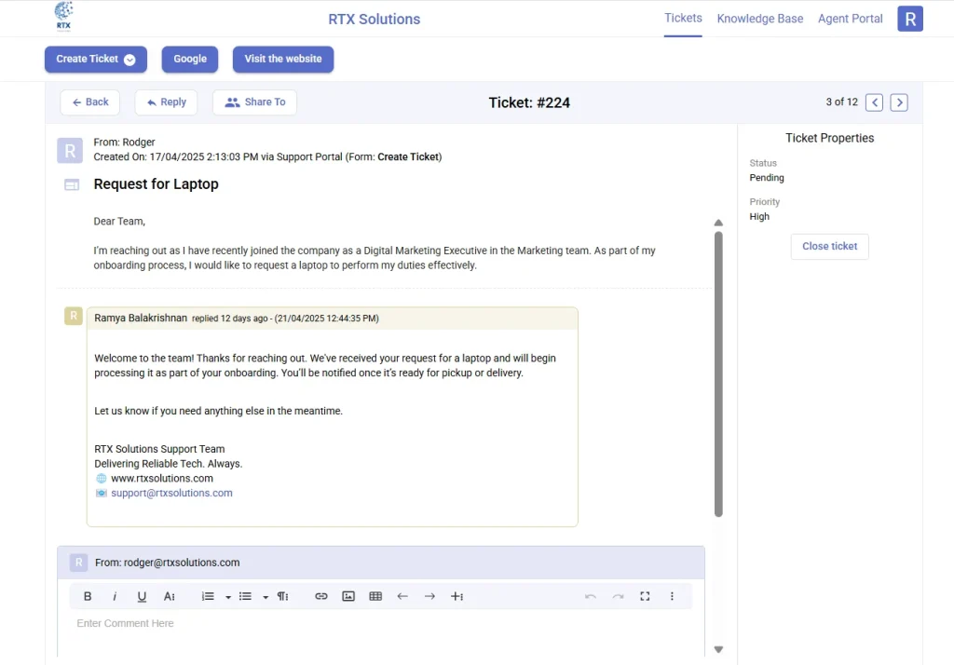
Task: Insert an ordered numbered list
Action: 208,596
